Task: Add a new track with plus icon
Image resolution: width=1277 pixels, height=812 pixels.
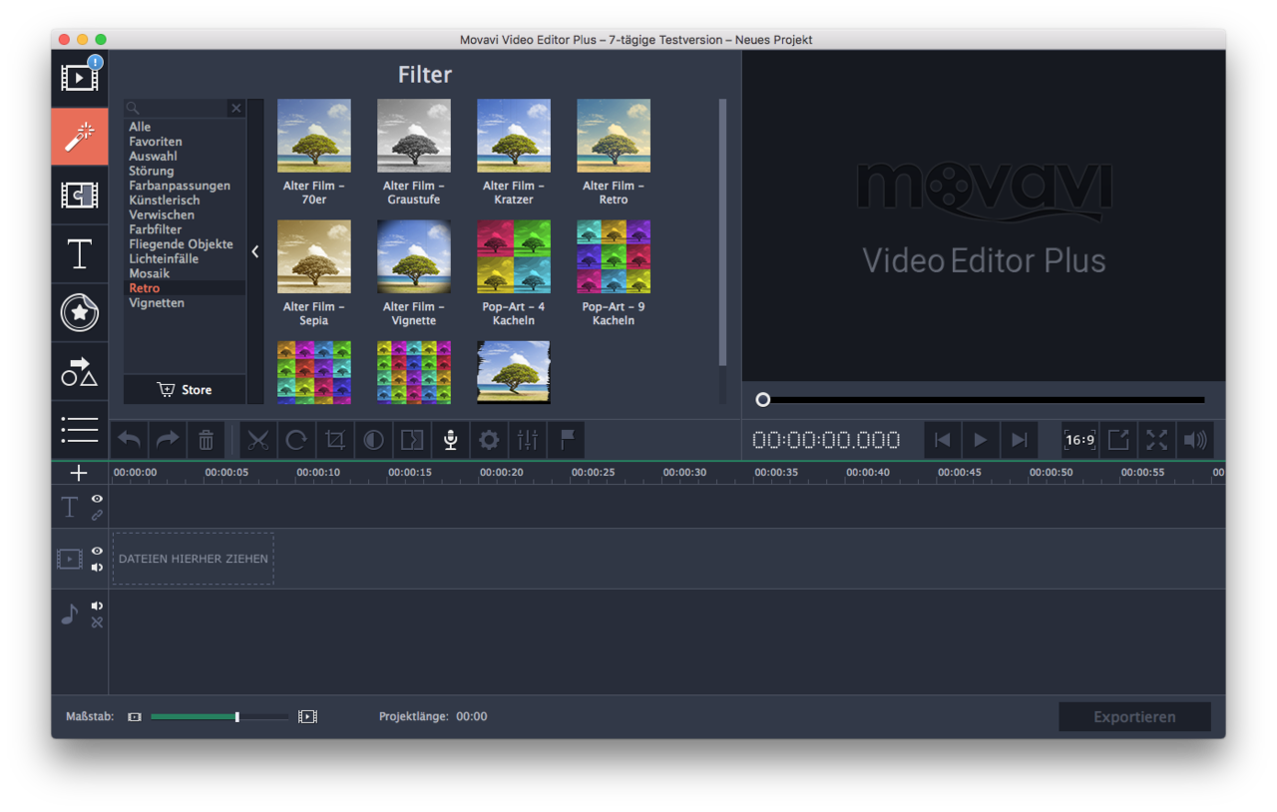Action: [x=79, y=473]
